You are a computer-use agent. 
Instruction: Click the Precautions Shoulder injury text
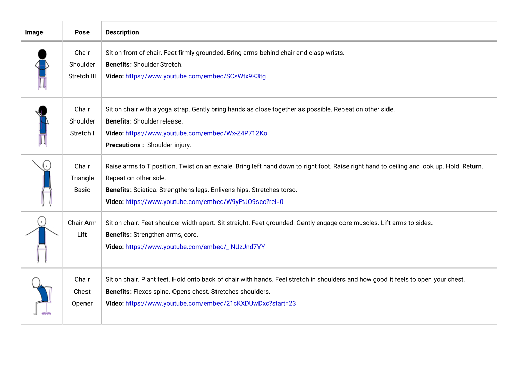(x=148, y=145)
